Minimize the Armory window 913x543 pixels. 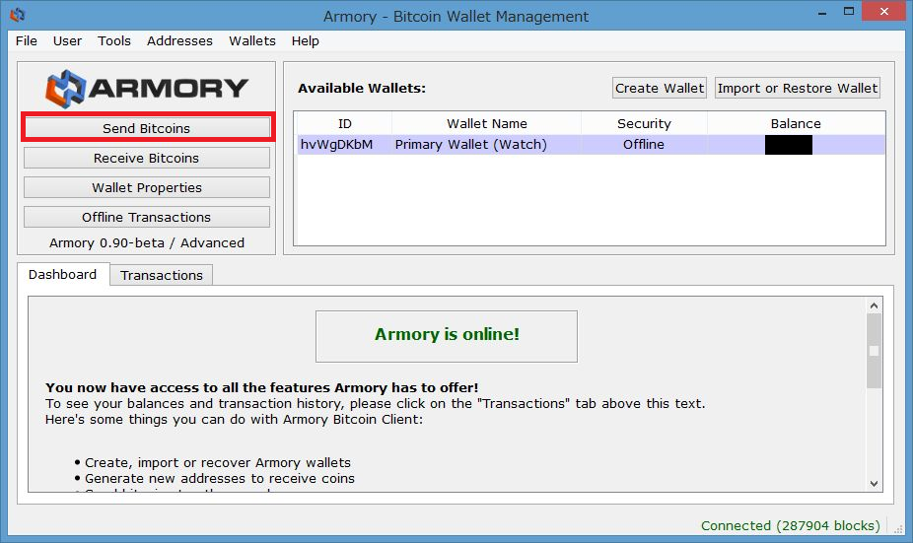point(822,12)
